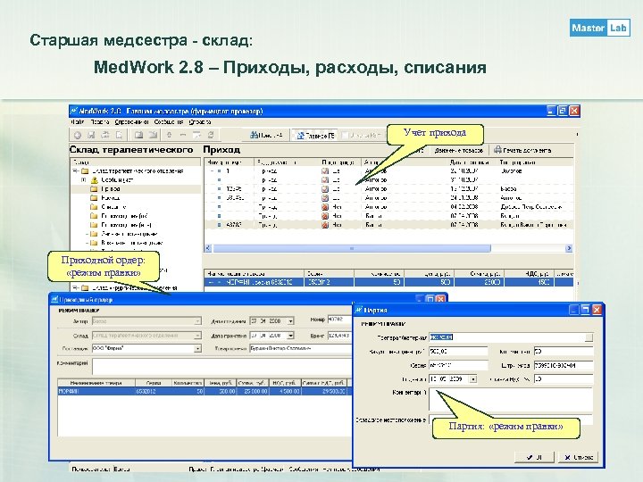Click the Ставка НДС field in Партия
This screenshot has width=643, height=482.
coord(564,379)
